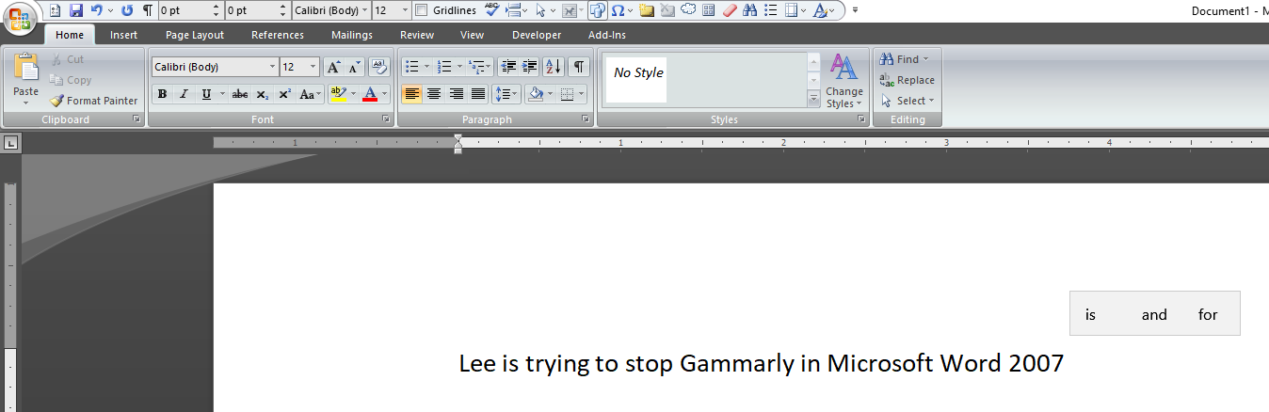Apply subscript formatting
Screen dimensions: 1269x412
(263, 94)
